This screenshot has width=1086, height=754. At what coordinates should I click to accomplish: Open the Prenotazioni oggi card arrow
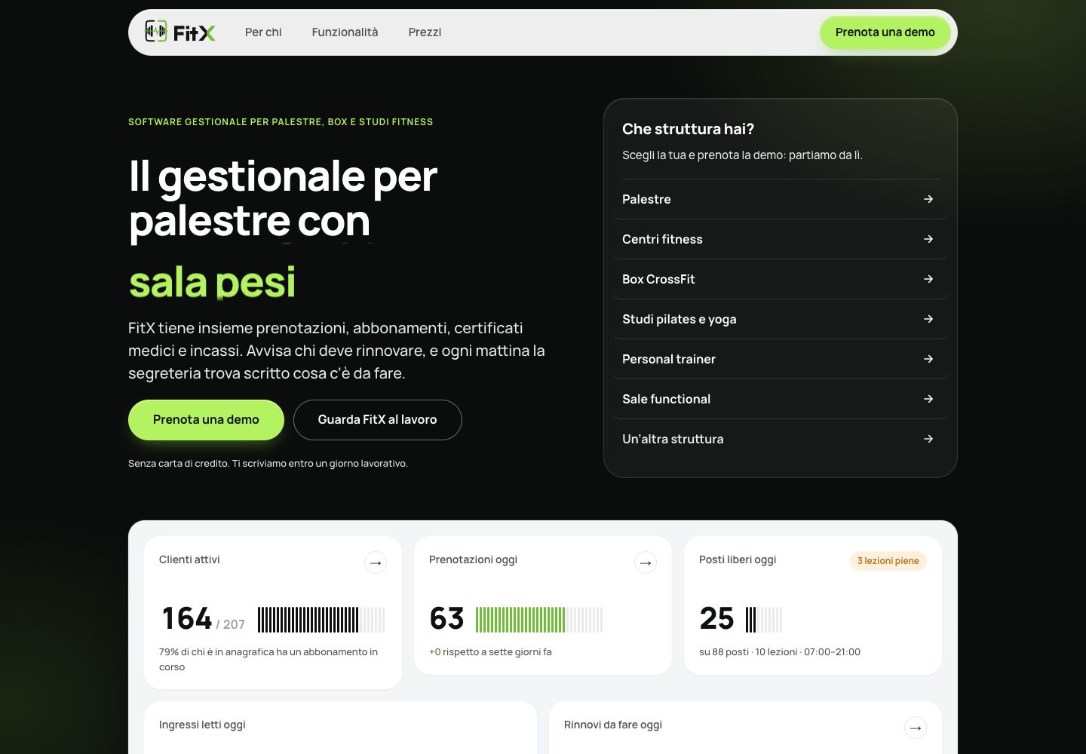646,562
